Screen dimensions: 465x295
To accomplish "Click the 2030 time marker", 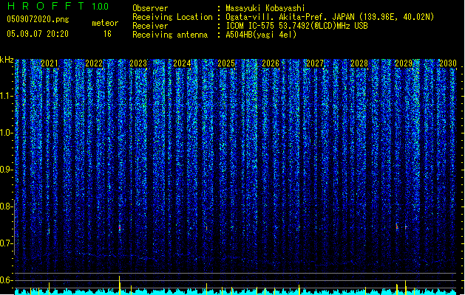I will pyautogui.click(x=448, y=63).
